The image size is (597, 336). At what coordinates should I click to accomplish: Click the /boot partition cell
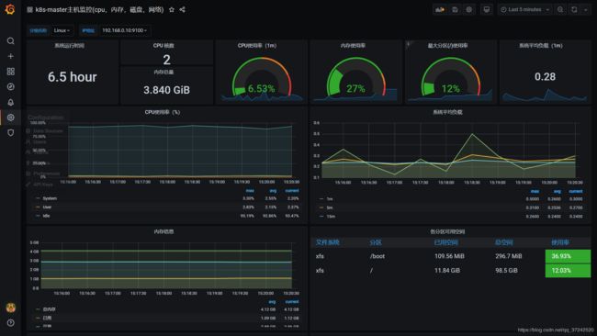pyautogui.click(x=377, y=256)
